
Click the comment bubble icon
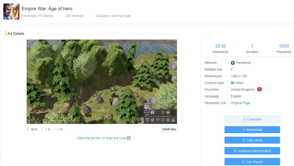[43, 129]
